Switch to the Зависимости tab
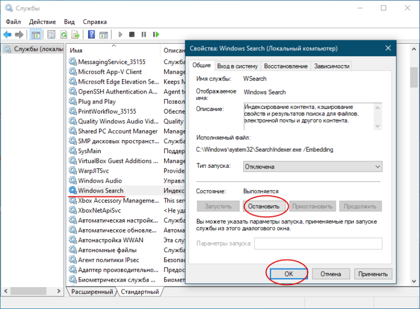The width and height of the screenshot is (420, 309). click(x=331, y=66)
